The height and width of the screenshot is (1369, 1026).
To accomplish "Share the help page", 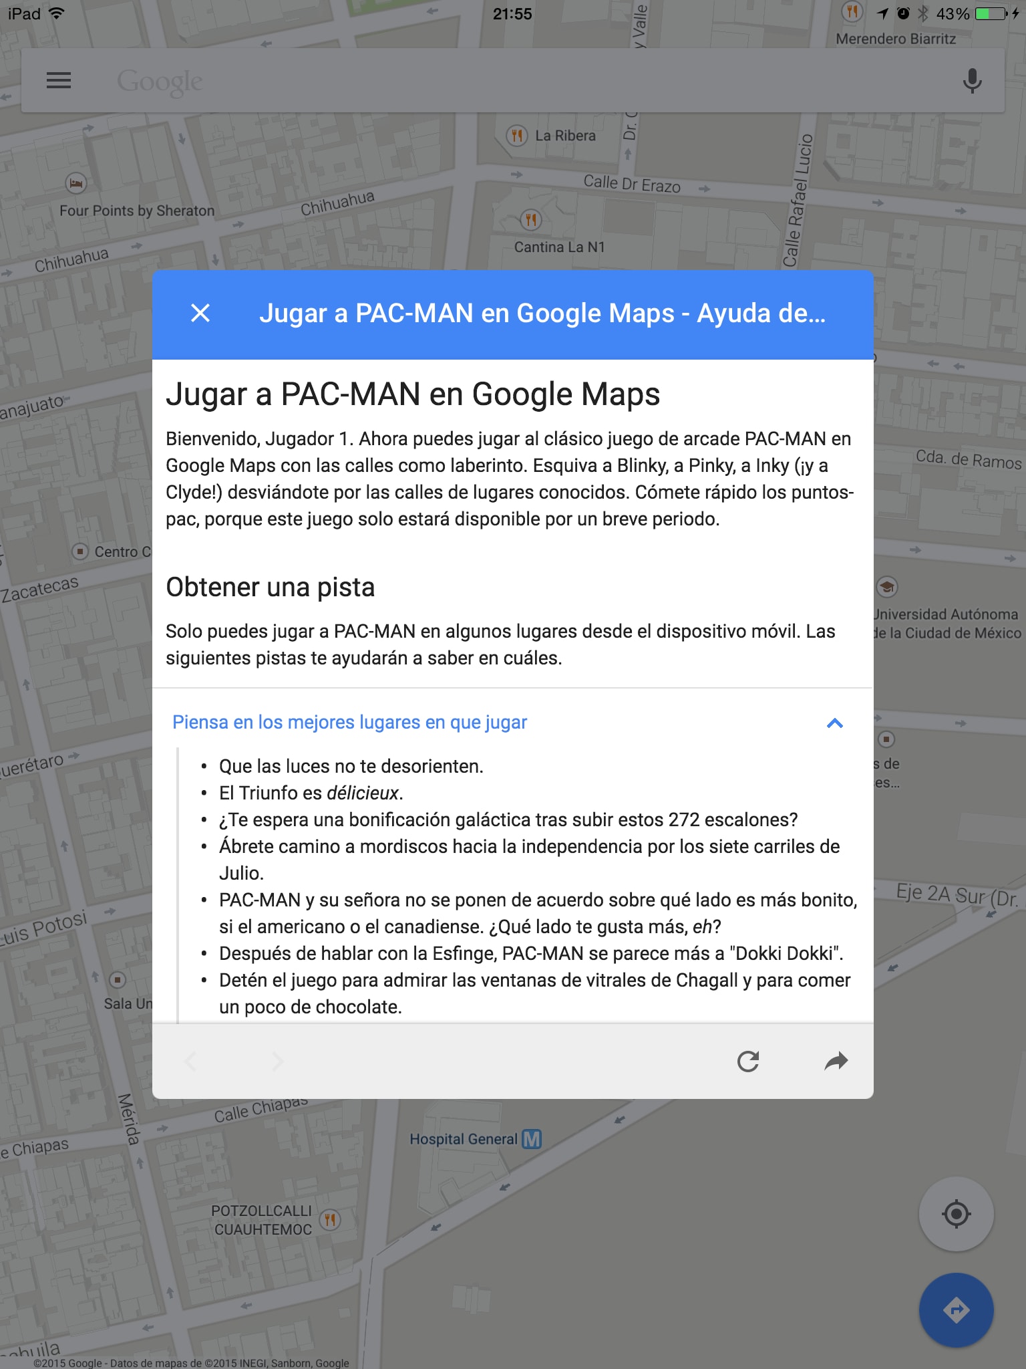I will [x=836, y=1062].
